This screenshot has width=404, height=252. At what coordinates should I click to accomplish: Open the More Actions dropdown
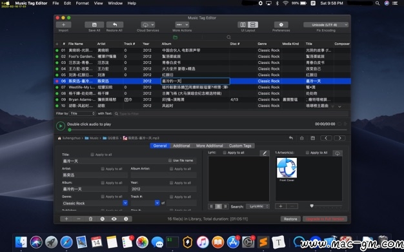point(182,24)
